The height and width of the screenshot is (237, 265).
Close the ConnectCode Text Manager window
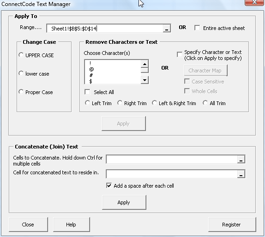(x=254, y=2)
